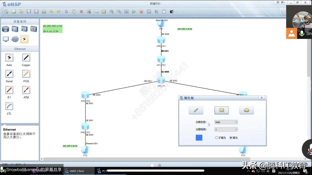
Task: Select the WLAN device category
Action: click(24, 29)
